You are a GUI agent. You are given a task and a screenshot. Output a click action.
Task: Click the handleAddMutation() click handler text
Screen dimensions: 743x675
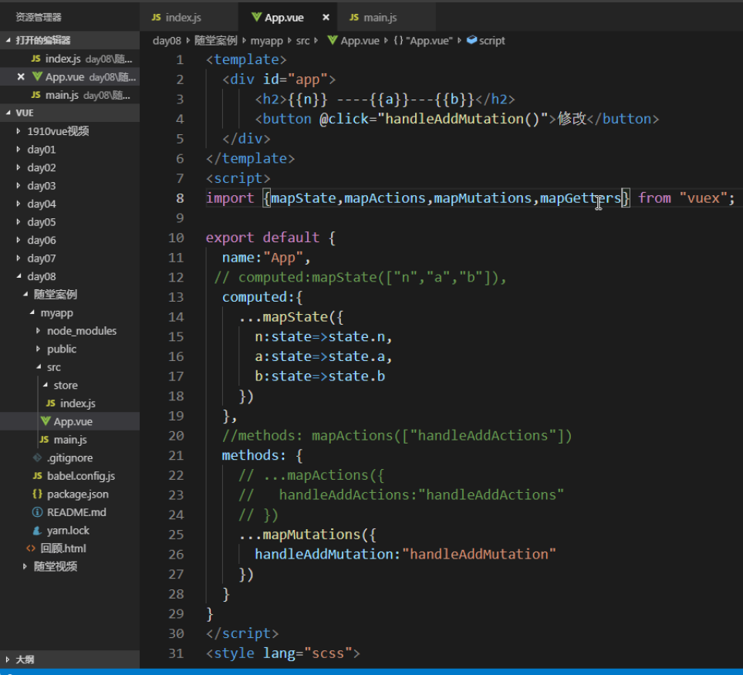click(x=462, y=119)
